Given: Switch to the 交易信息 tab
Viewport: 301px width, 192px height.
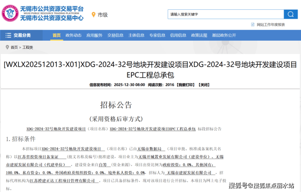Looking at the screenshot, I should tap(116, 35).
